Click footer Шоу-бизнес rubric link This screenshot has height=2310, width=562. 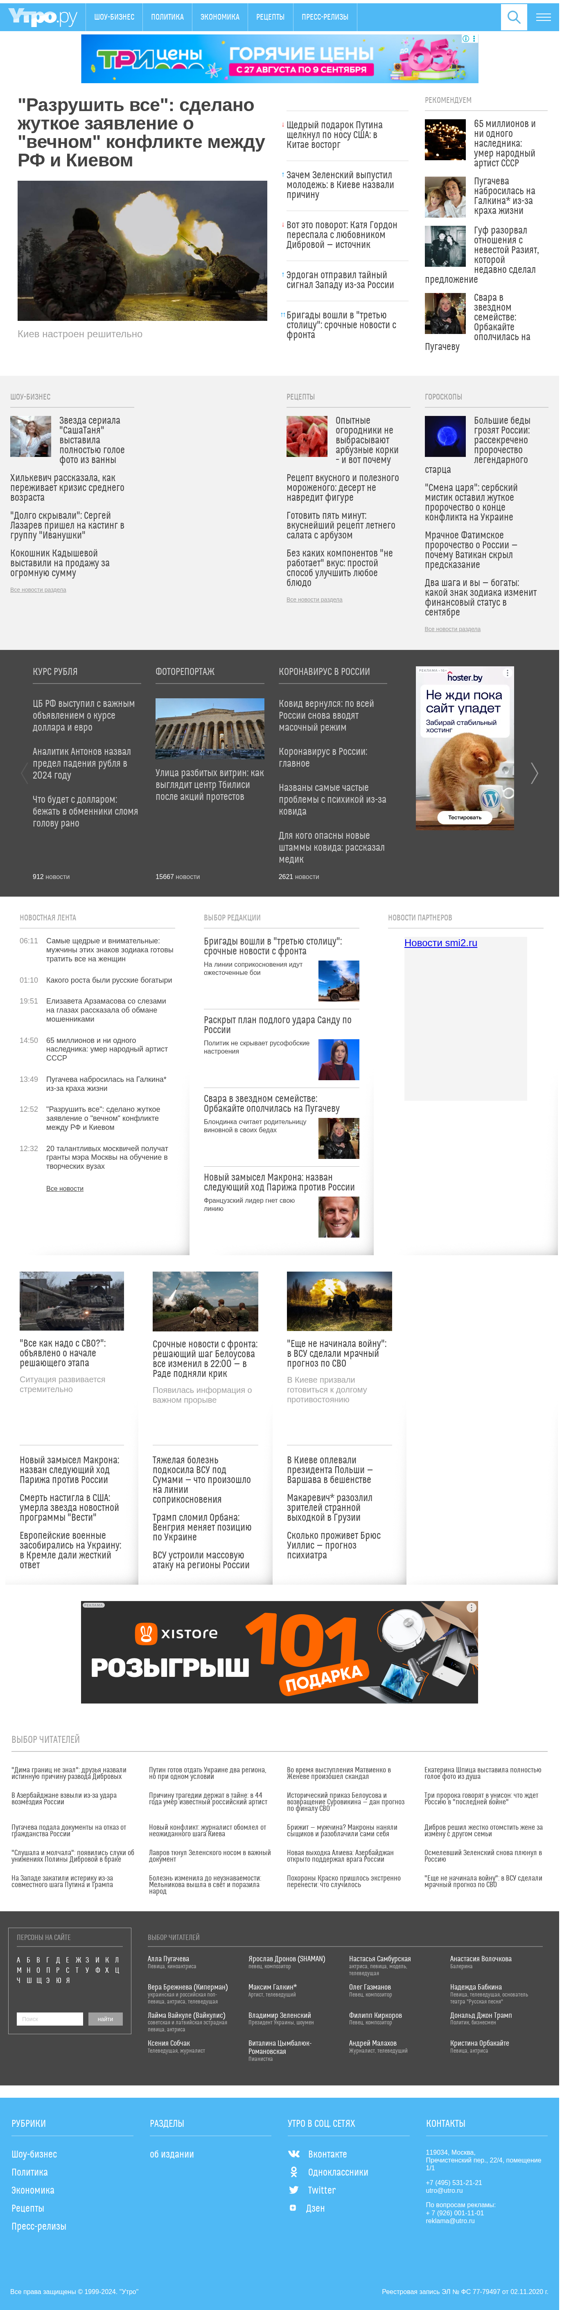point(34,2153)
